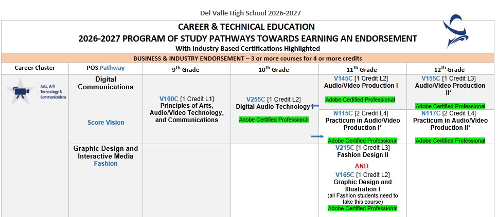Click the '10th Grade' column header

click(x=274, y=69)
